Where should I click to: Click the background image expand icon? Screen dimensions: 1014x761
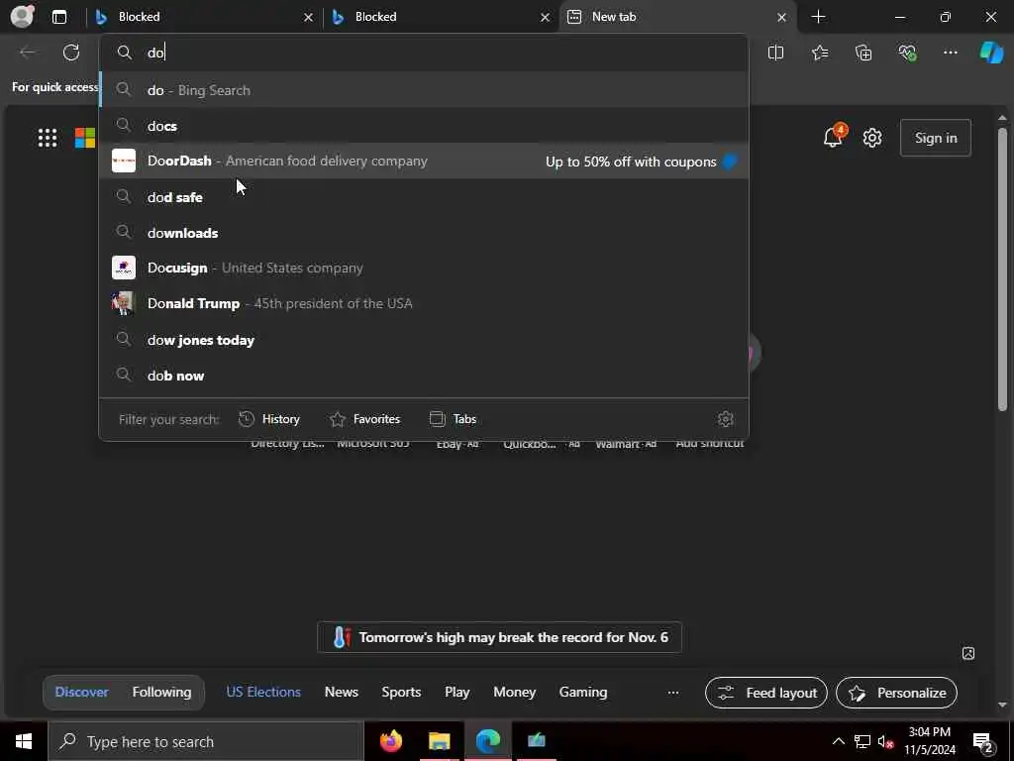tap(968, 653)
